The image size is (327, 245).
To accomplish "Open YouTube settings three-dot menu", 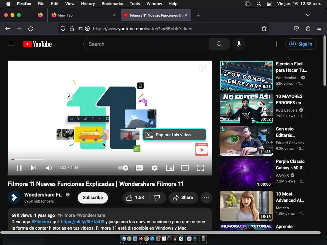I will [277, 44].
